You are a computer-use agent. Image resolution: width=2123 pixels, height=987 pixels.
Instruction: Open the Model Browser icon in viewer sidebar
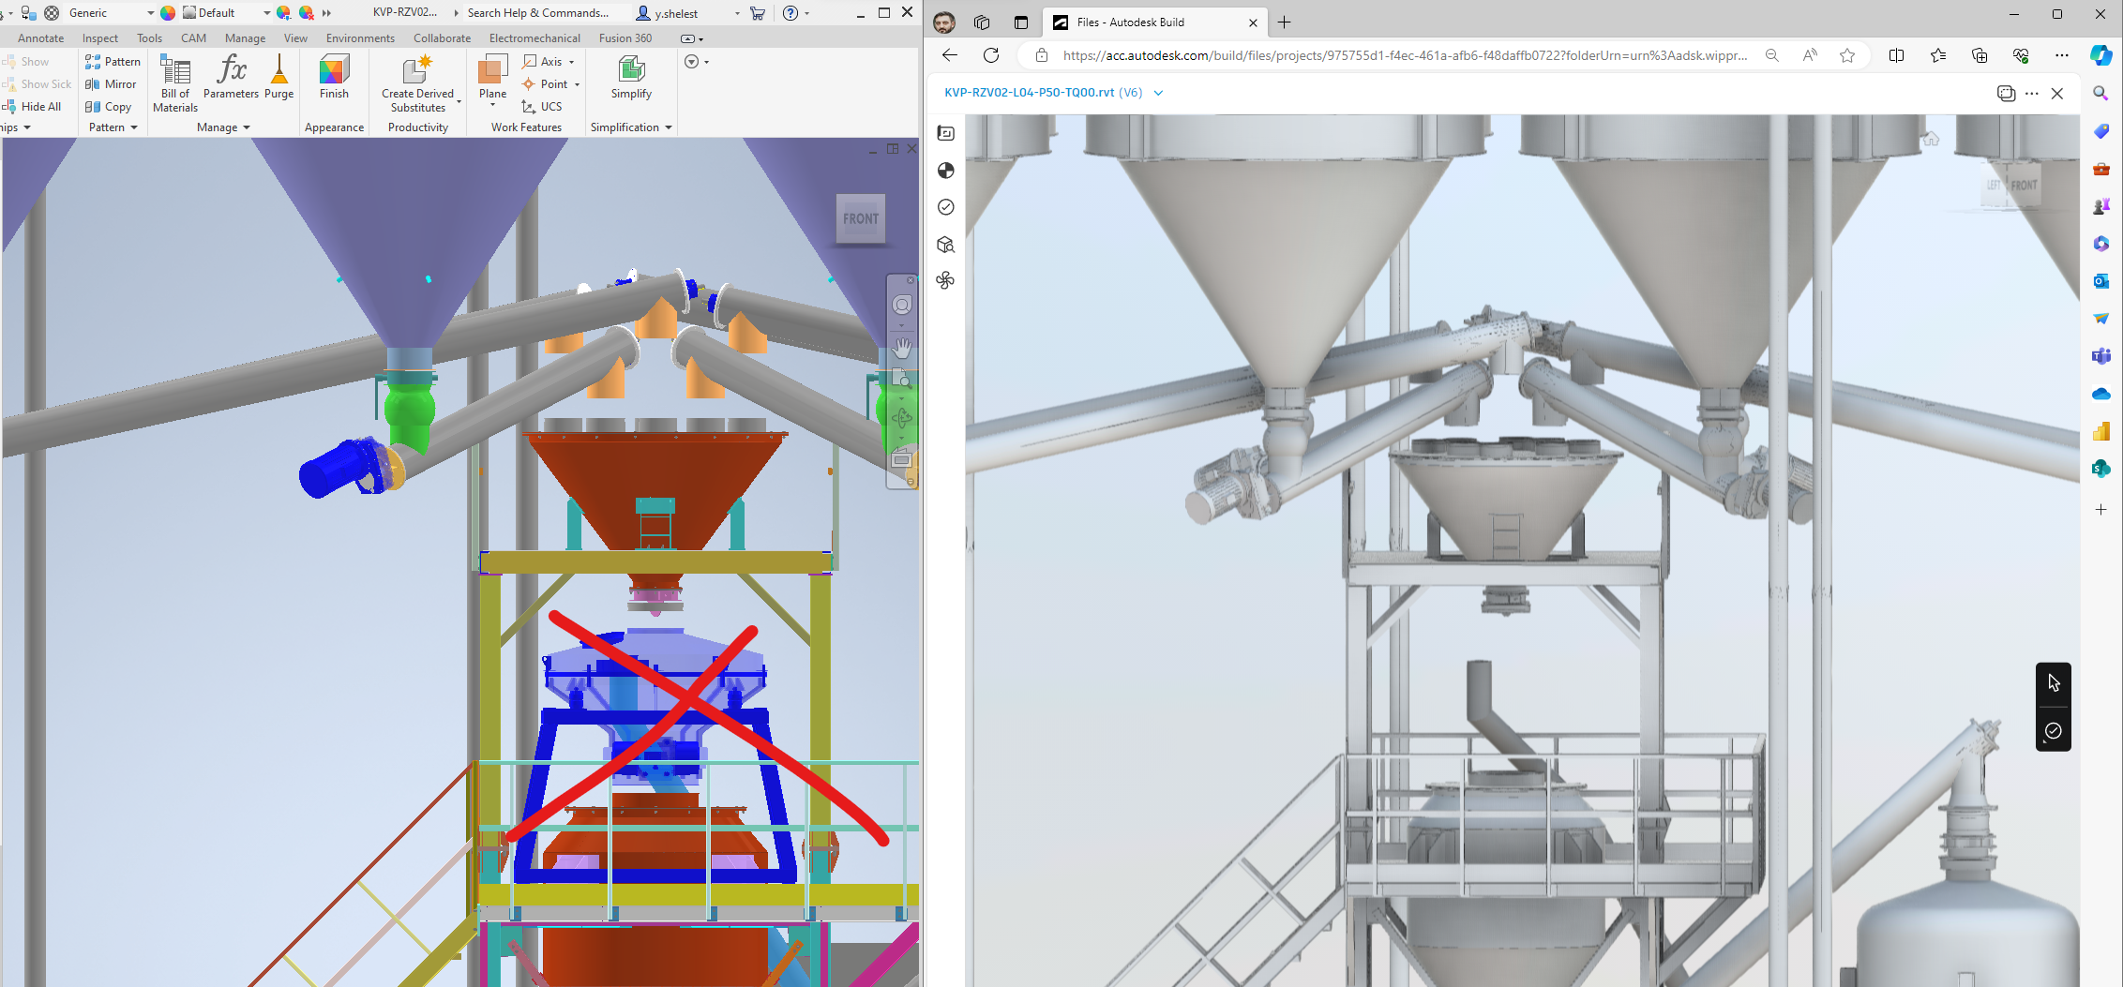click(x=945, y=133)
